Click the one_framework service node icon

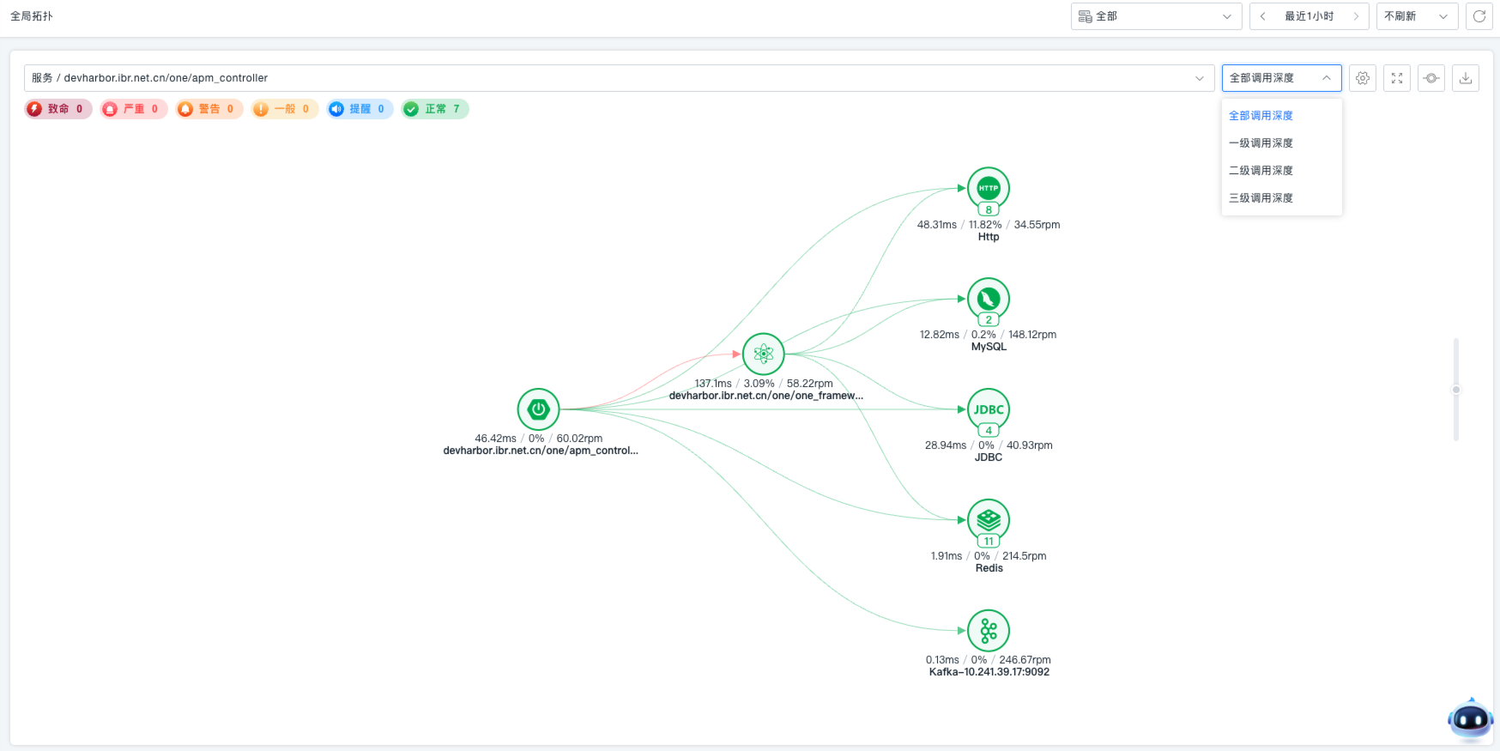(763, 354)
